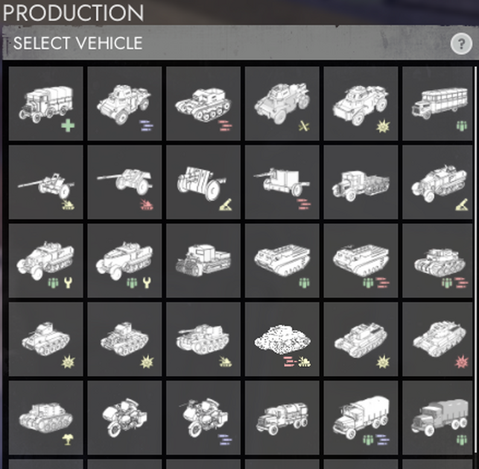
Task: Select the amphibious carrier with only soldier symbol
Action: 282,261
